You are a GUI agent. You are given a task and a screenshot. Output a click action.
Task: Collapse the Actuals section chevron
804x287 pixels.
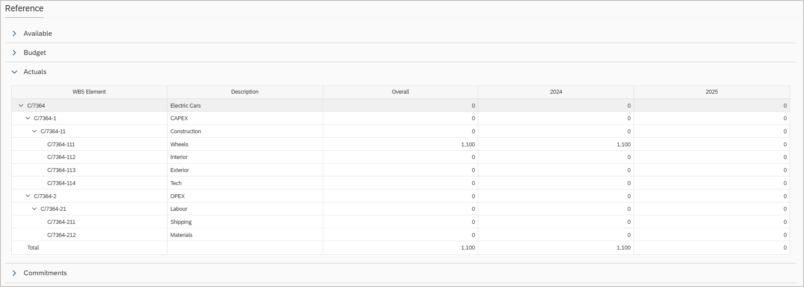[x=14, y=72]
